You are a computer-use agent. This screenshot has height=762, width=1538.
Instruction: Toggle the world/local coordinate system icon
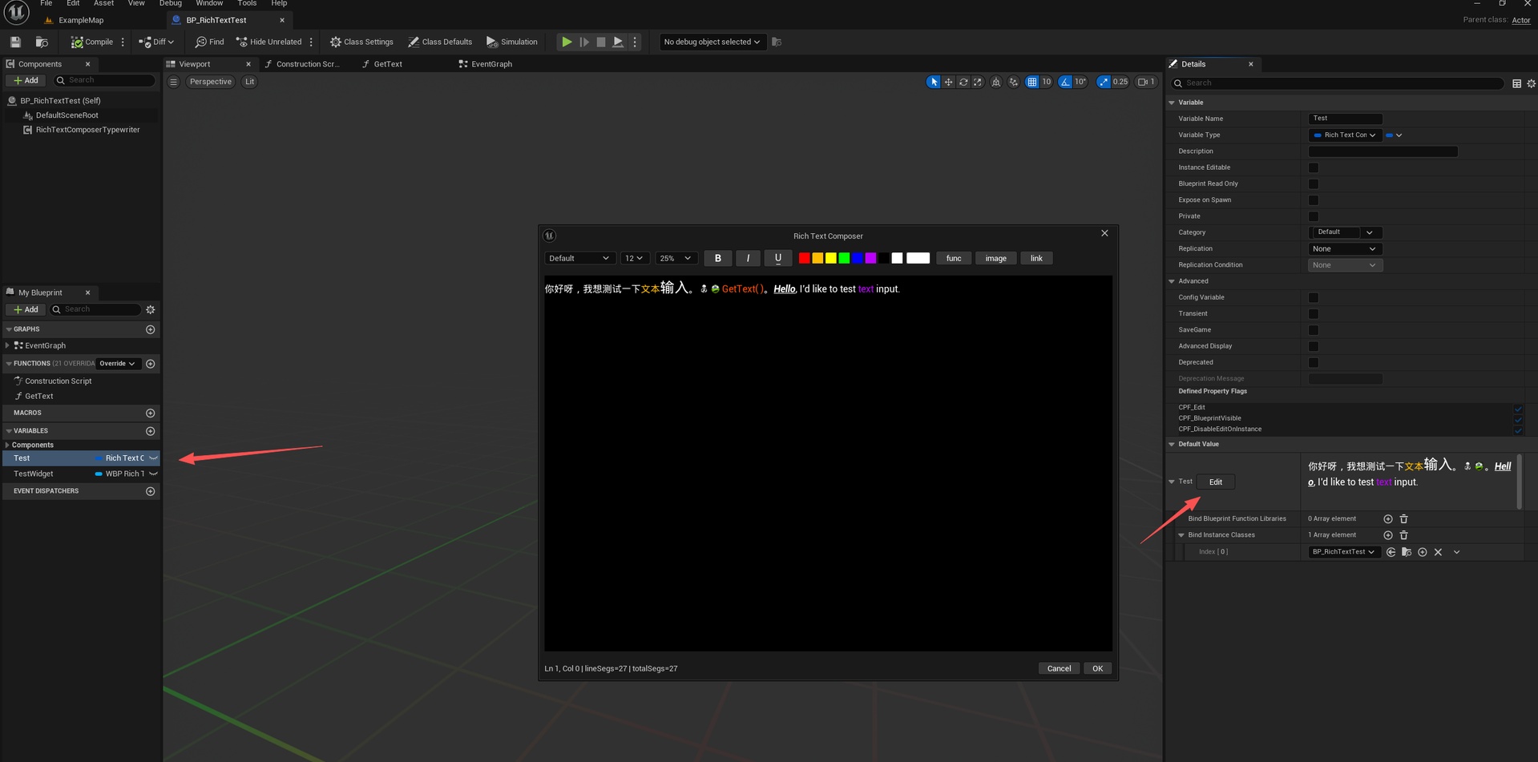pos(996,82)
